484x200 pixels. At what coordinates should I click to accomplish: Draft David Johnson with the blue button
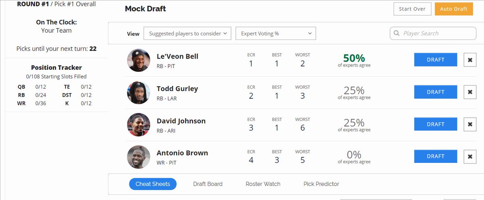436,124
